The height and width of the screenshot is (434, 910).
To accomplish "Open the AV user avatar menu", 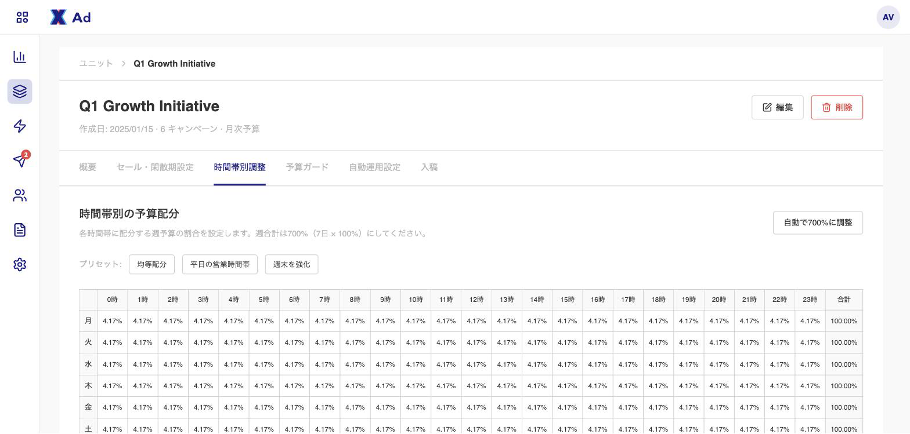I will [888, 17].
